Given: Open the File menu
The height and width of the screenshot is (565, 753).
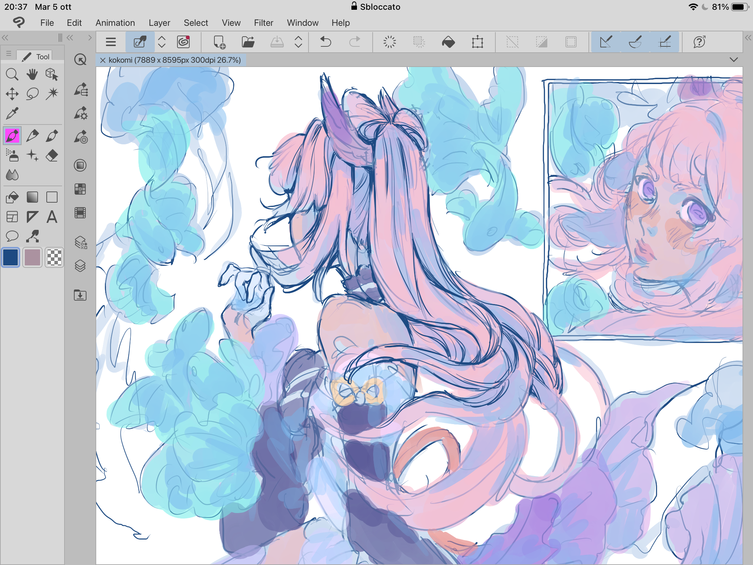Looking at the screenshot, I should 47,23.
